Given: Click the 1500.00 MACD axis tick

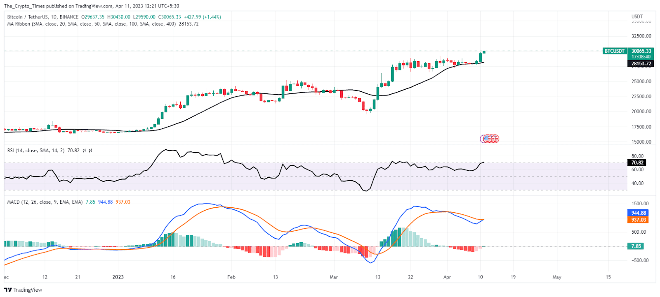Looking at the screenshot, I should [x=640, y=204].
